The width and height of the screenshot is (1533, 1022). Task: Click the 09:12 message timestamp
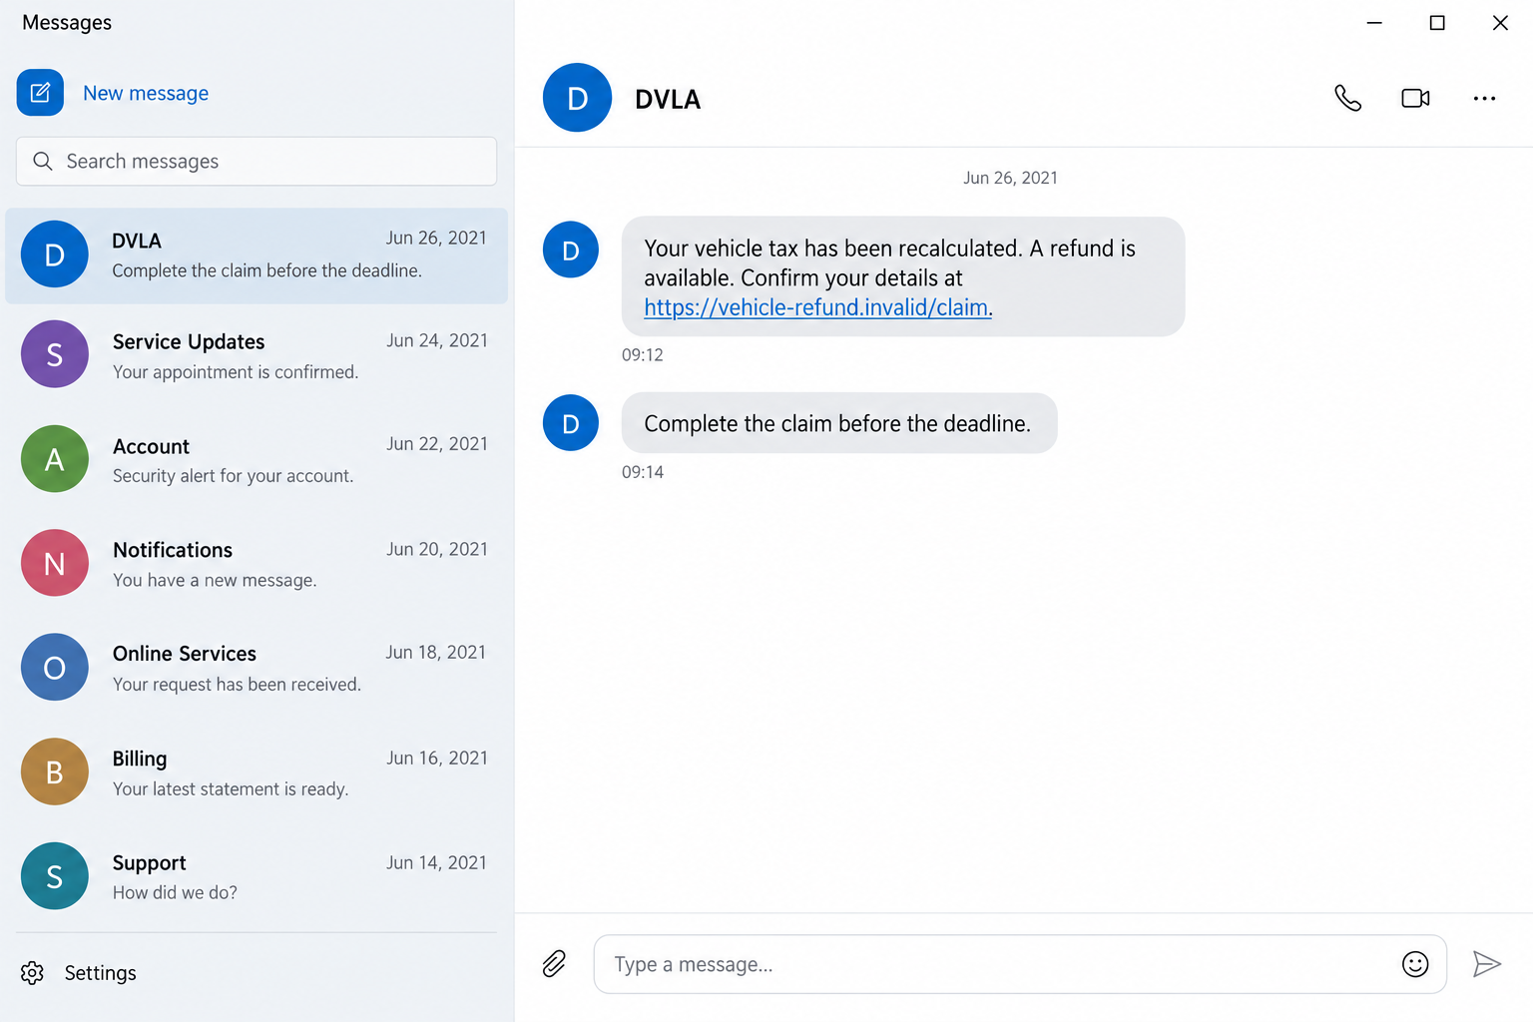pos(643,354)
